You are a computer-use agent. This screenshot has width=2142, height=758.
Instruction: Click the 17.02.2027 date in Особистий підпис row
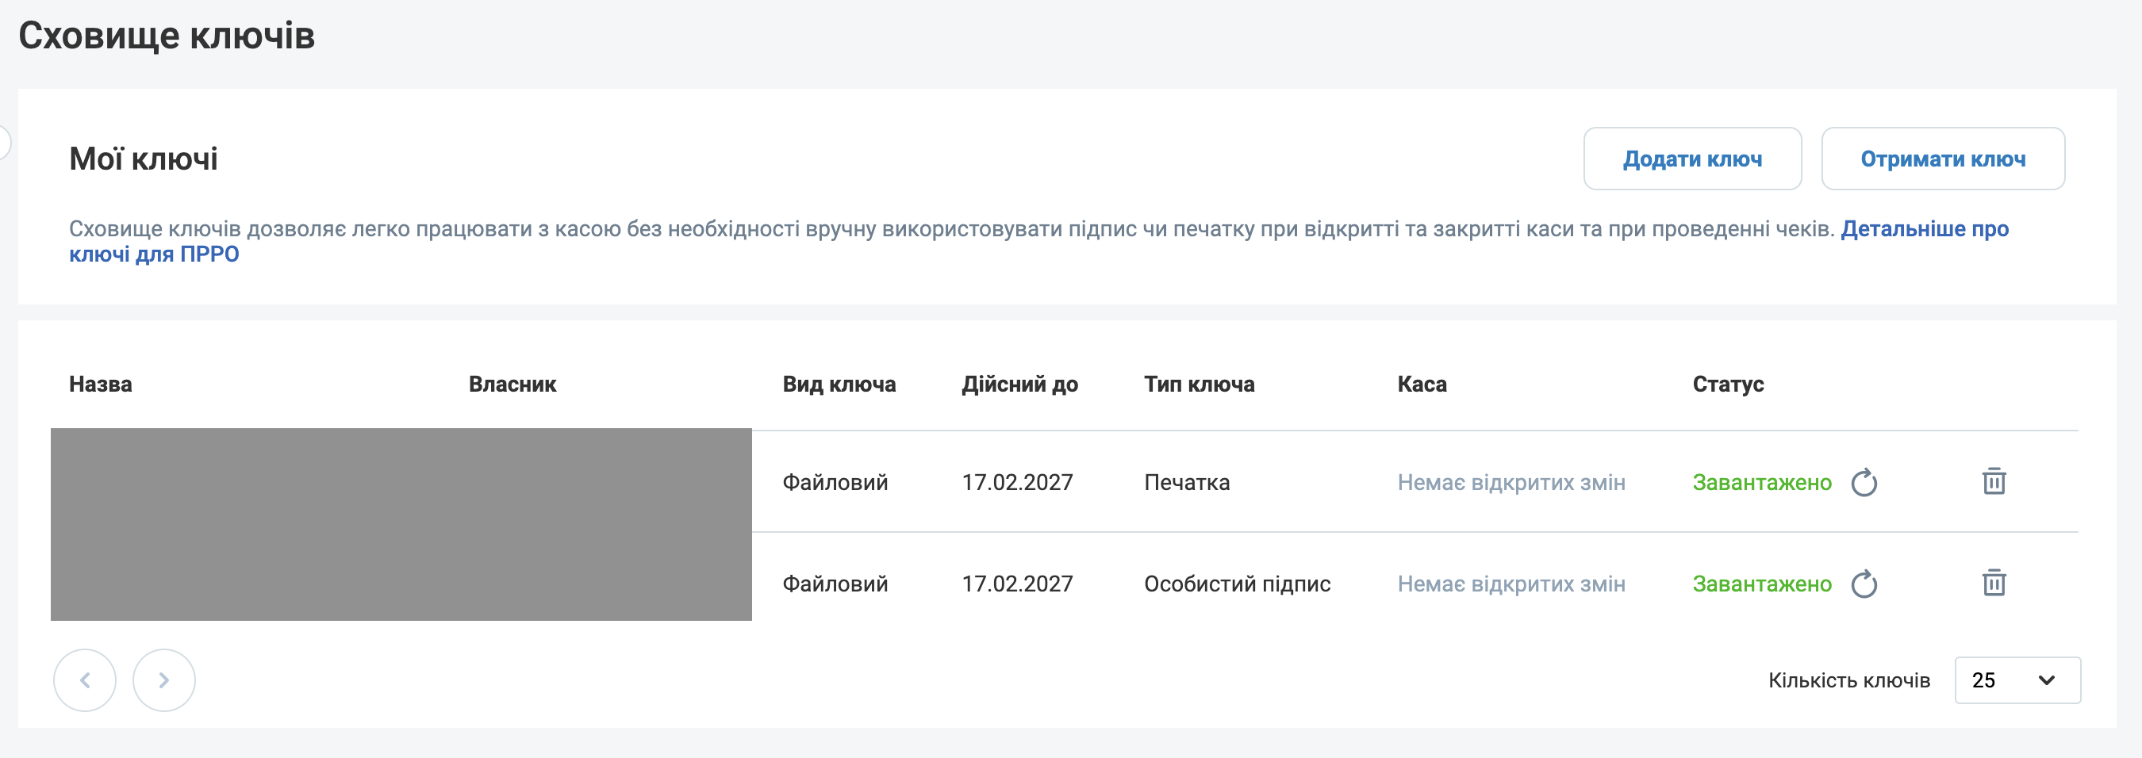(x=1017, y=584)
